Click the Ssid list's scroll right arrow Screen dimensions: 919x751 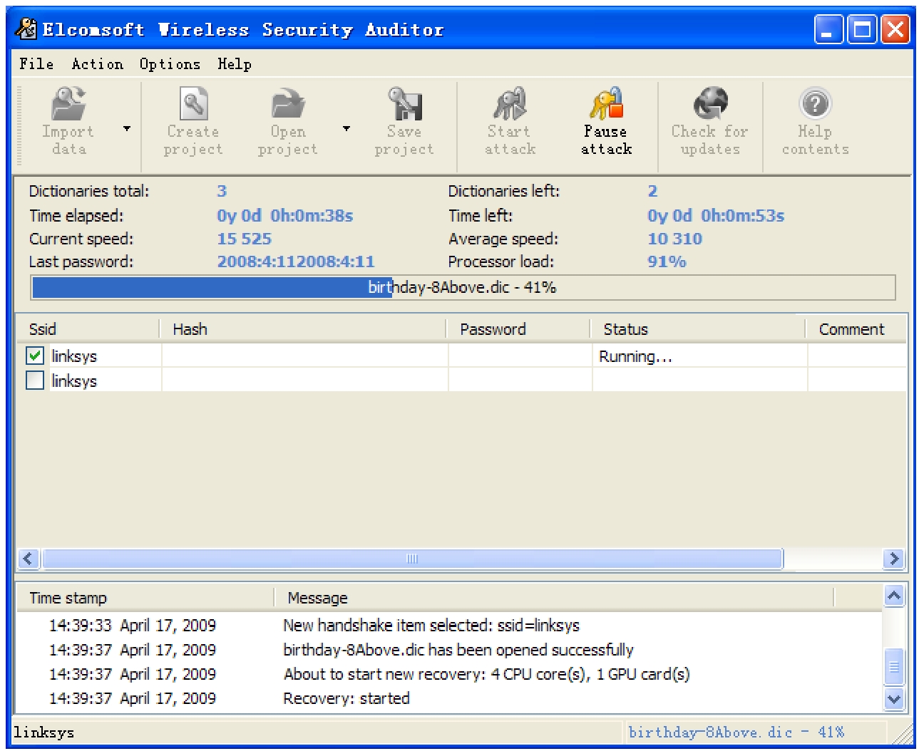[894, 559]
